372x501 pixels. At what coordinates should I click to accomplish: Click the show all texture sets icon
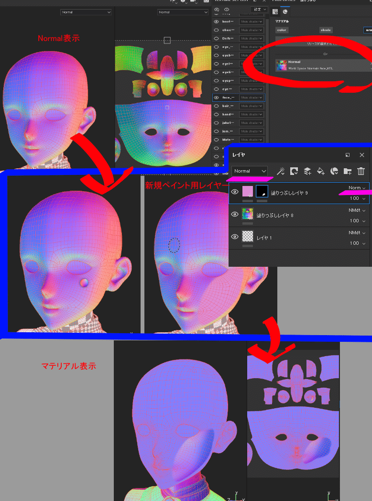click(227, 10)
